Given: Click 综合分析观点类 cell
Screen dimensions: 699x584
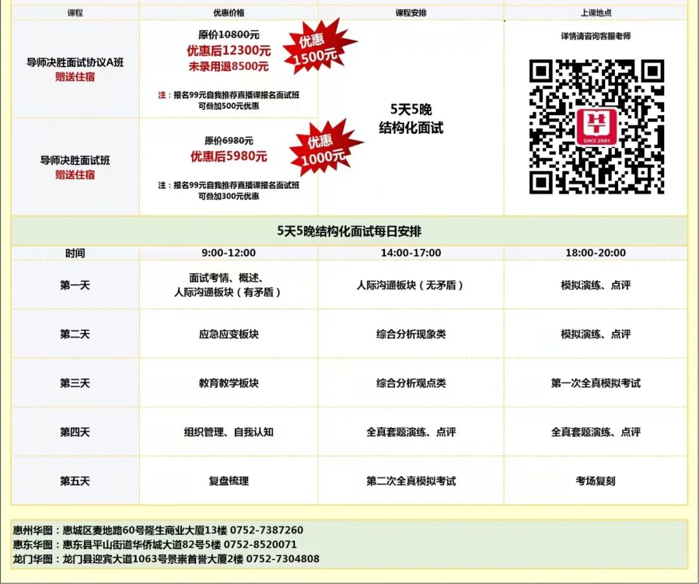Looking at the screenshot, I should coord(411,383).
